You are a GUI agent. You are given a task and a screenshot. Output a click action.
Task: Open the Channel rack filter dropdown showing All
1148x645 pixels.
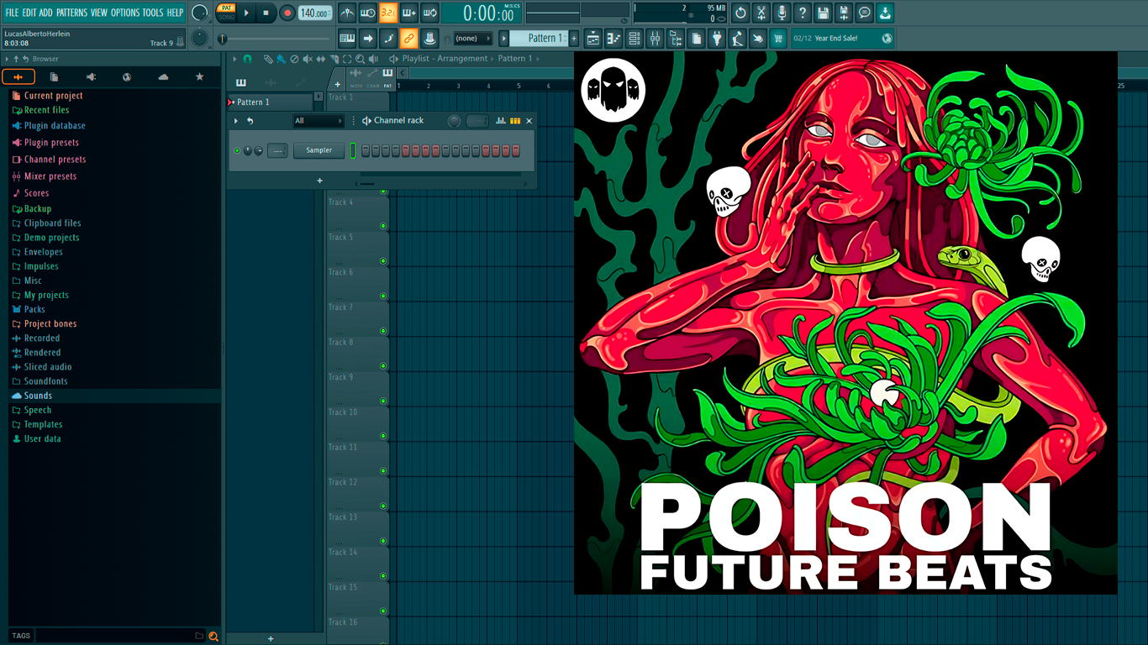tap(318, 121)
